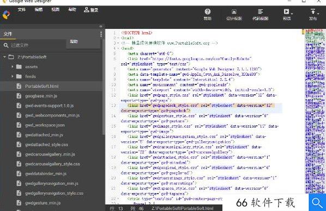Click file icon next to googbase_min.js
This screenshot has width=326, height=211.
19,96
